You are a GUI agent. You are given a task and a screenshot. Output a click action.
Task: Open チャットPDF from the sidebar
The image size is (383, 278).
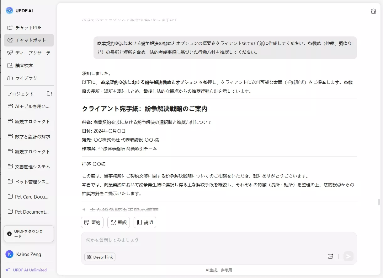point(29,27)
